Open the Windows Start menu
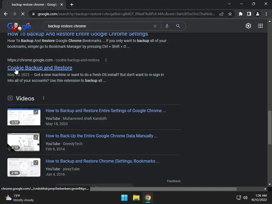Image resolution: width=272 pixels, height=204 pixels. (124, 198)
